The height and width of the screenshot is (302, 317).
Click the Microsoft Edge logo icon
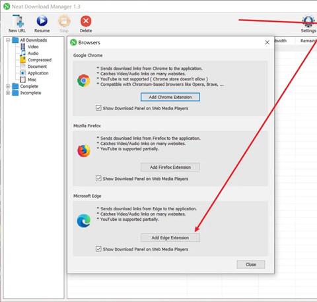tap(84, 221)
